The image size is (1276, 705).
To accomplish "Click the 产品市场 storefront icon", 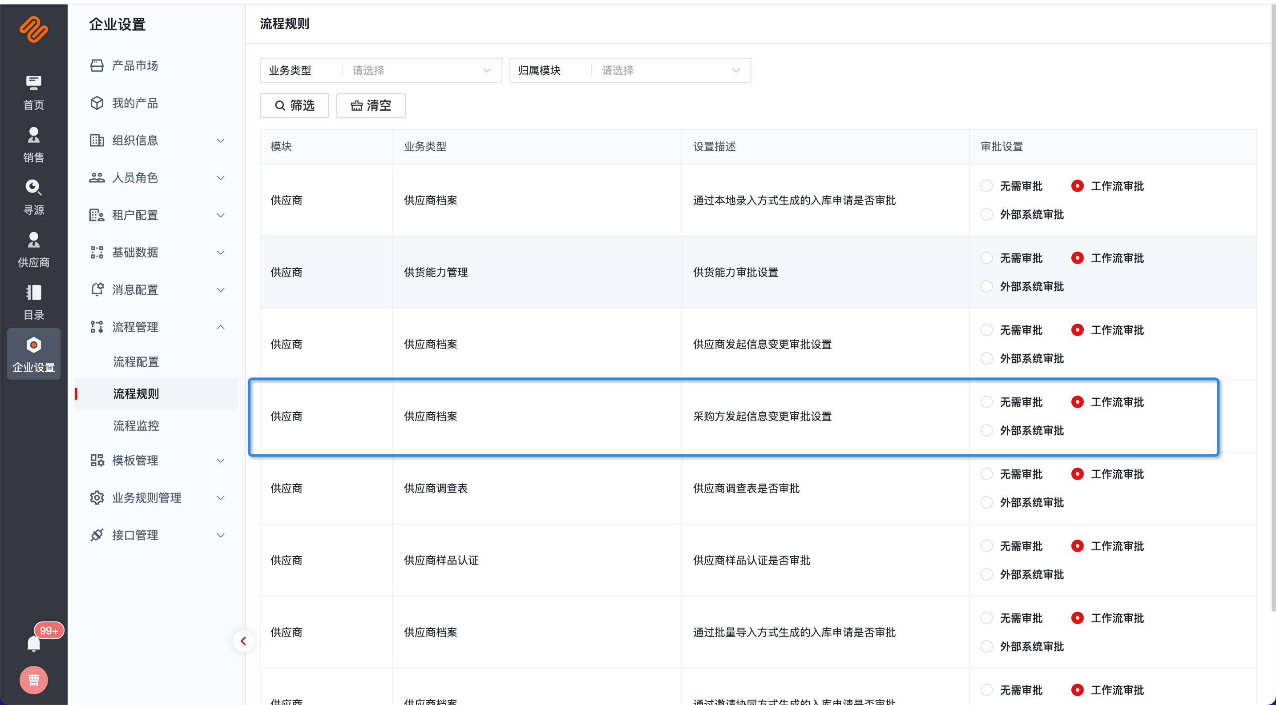I will click(x=97, y=66).
